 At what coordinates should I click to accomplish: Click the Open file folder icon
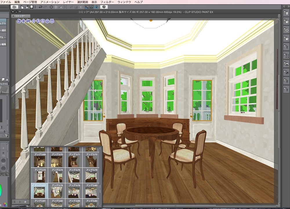point(27,7)
